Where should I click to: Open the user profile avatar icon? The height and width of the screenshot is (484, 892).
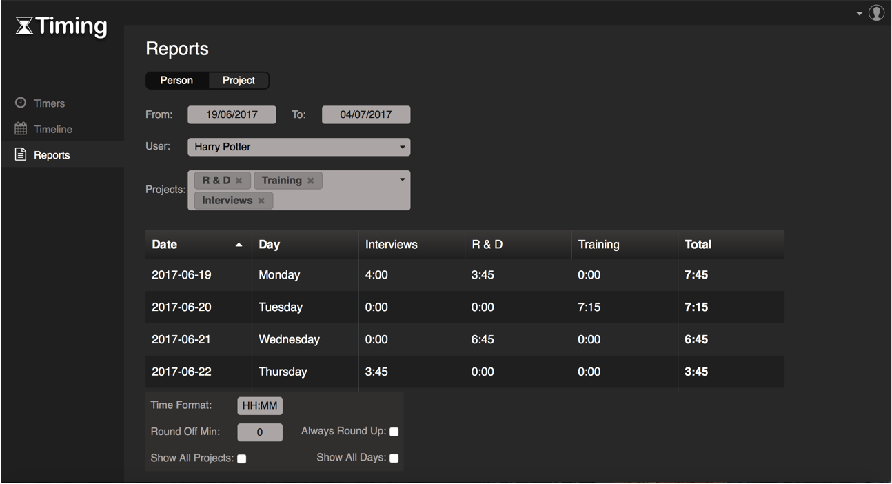click(876, 12)
